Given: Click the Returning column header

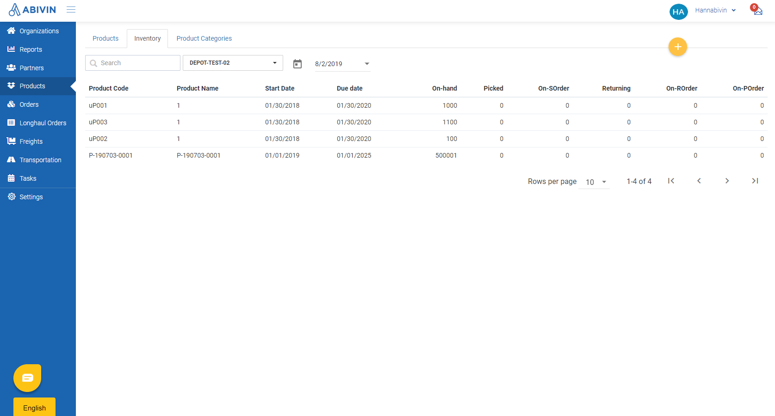Looking at the screenshot, I should (x=616, y=88).
